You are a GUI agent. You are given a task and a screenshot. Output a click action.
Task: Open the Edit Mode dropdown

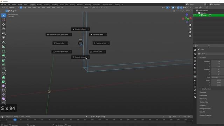(x=13, y=7)
